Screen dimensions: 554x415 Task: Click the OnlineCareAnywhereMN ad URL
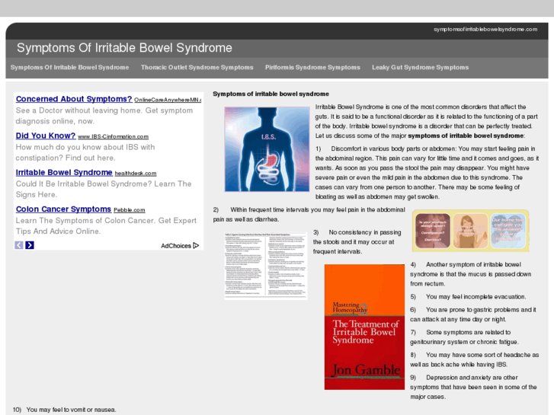tap(168, 100)
